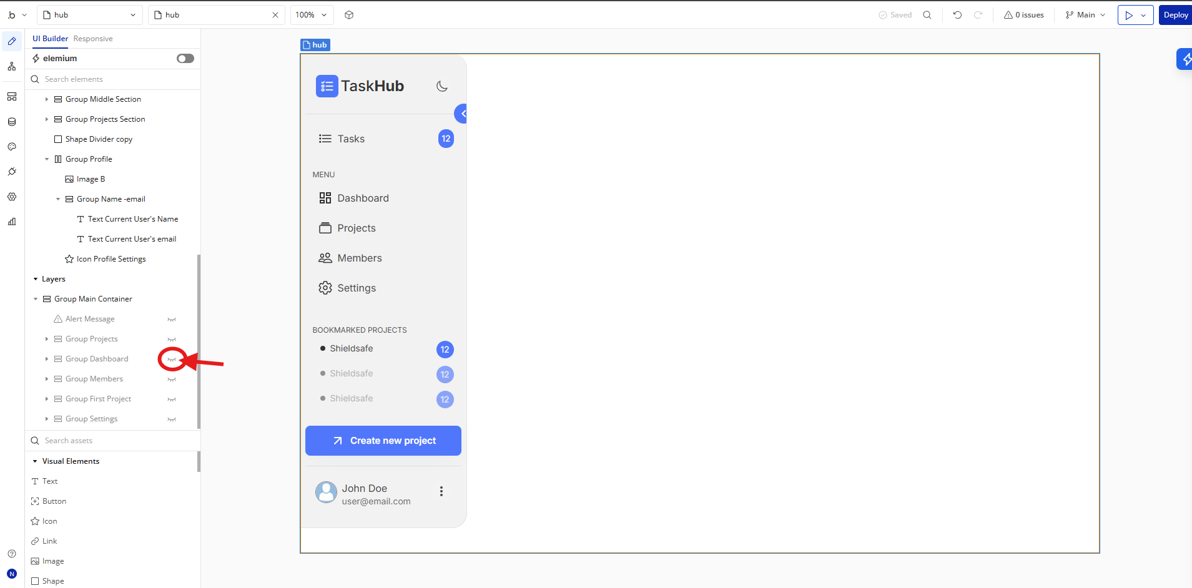Collapse the Group Profile tree node
This screenshot has height=588, width=1192.
pos(47,159)
